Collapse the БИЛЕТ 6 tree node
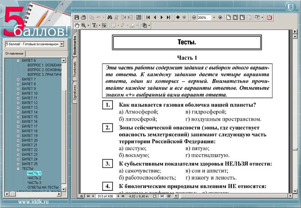Image resolution: width=301 pixels, height=208 pixels. click(x=18, y=61)
